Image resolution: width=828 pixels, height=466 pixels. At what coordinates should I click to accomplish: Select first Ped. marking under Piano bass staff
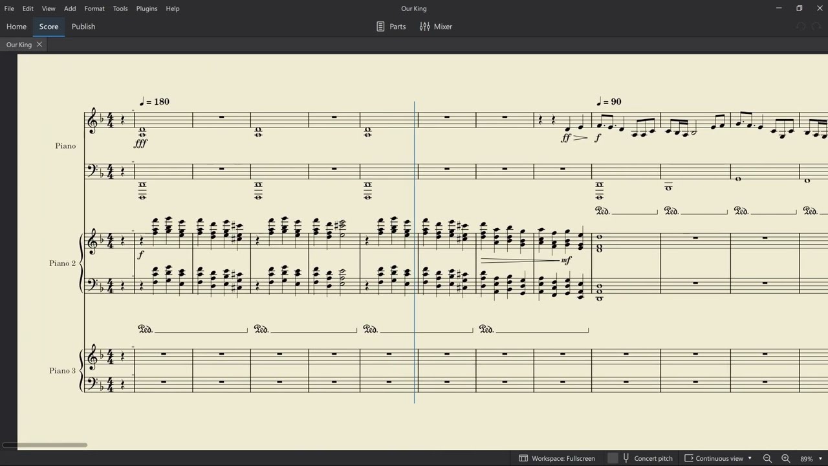(602, 211)
